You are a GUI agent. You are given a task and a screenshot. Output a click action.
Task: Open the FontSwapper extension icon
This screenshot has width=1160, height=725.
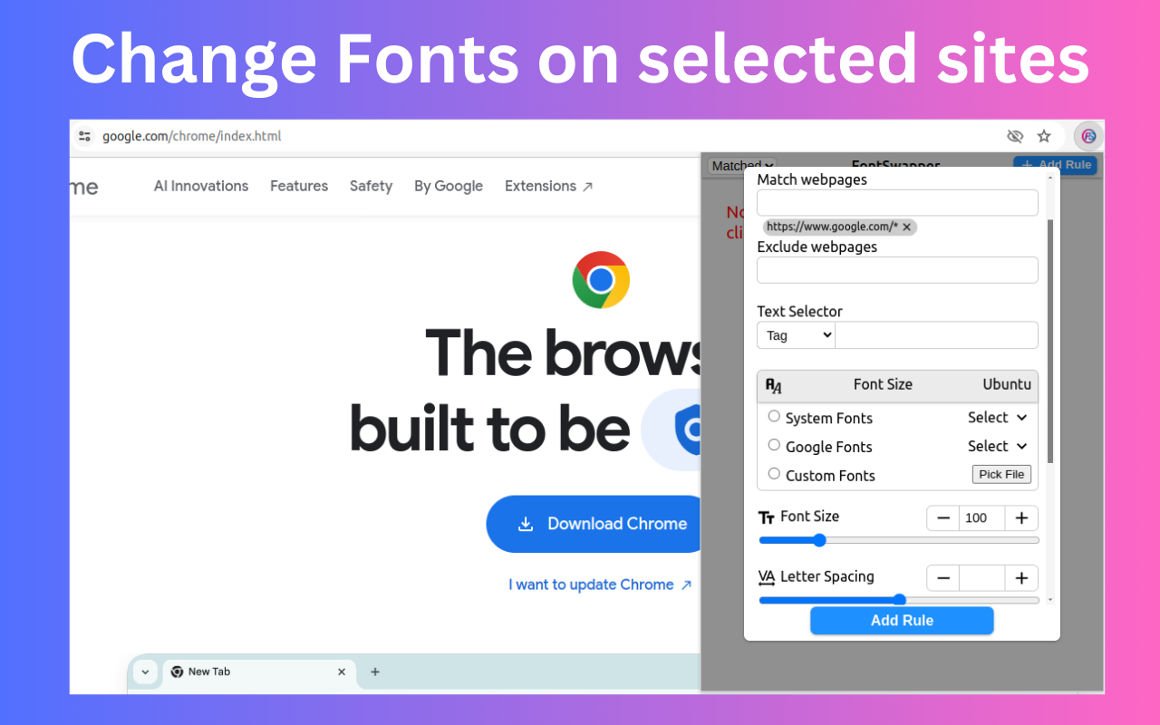pos(1088,136)
